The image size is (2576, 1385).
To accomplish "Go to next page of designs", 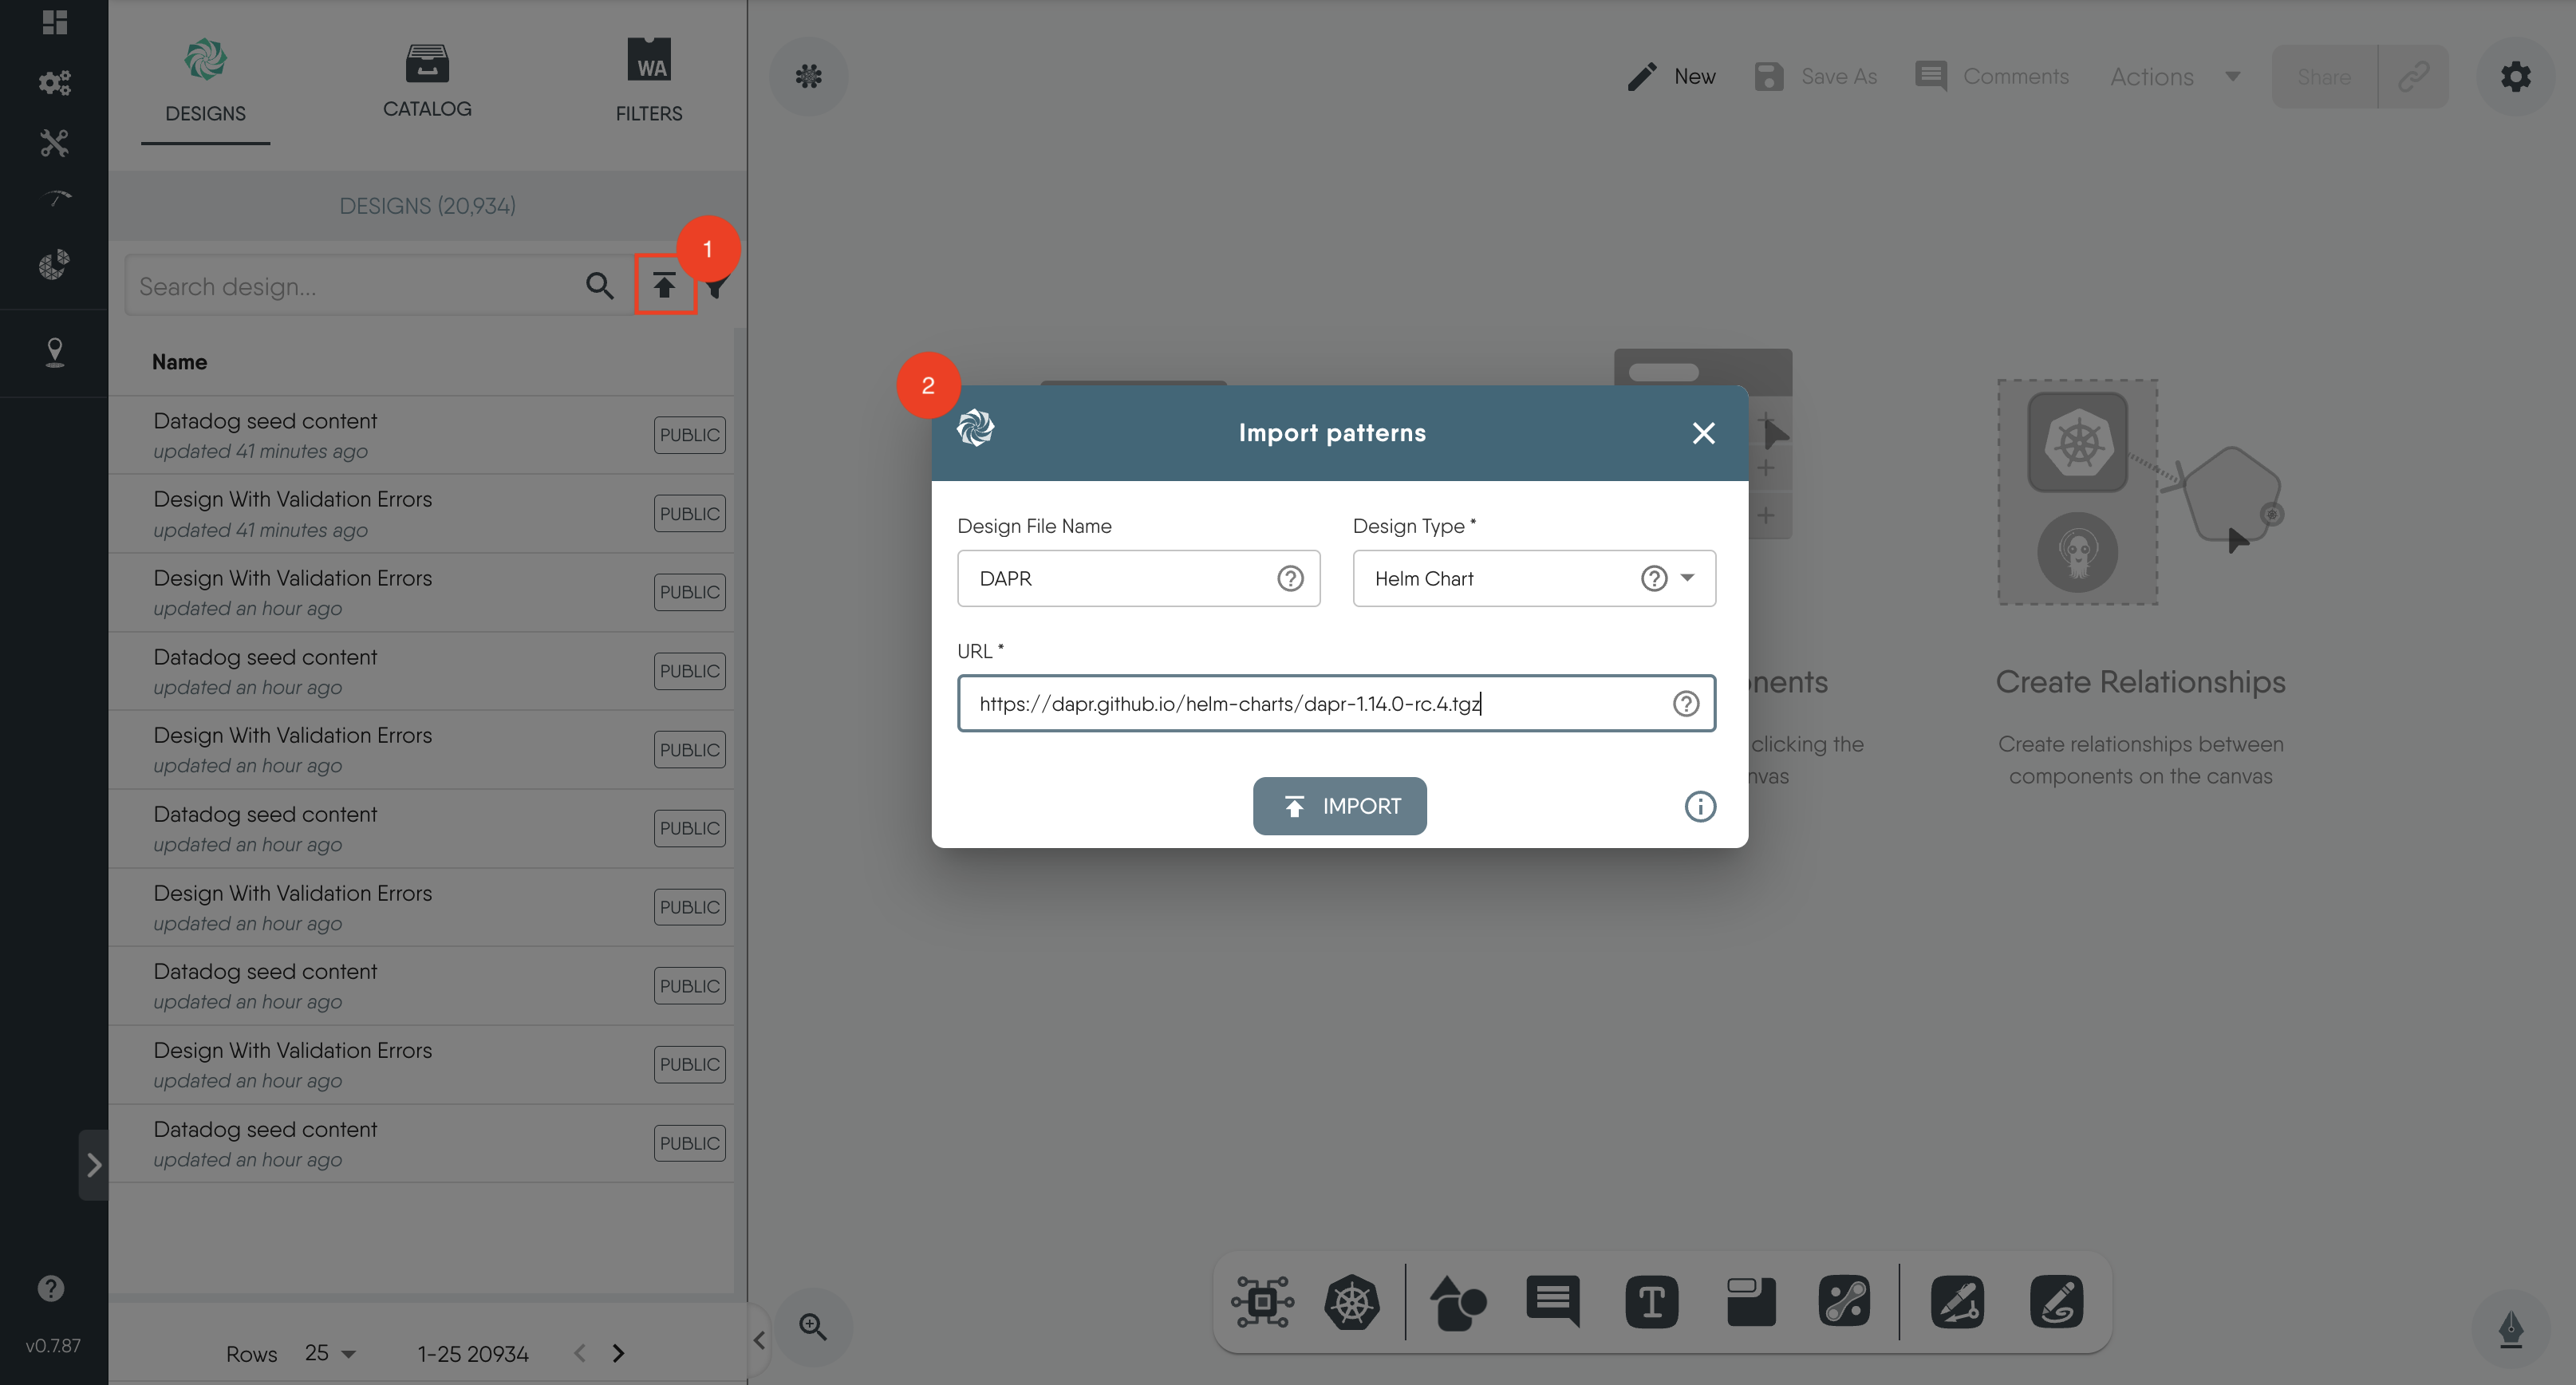I will point(618,1353).
